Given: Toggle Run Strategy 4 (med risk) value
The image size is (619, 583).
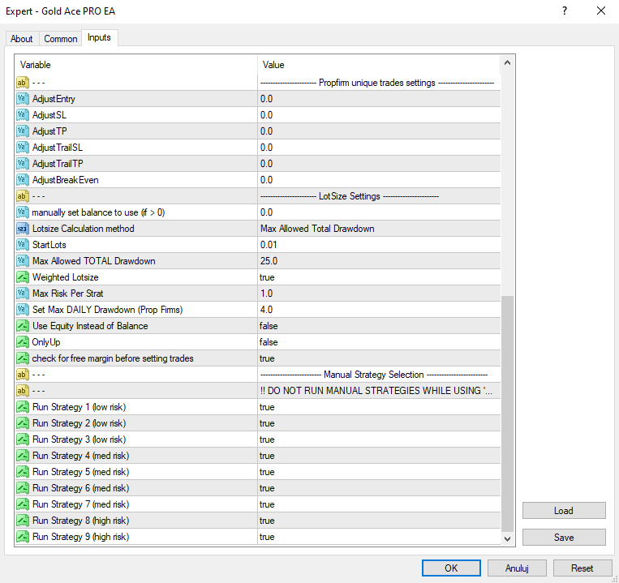Looking at the screenshot, I should [379, 456].
